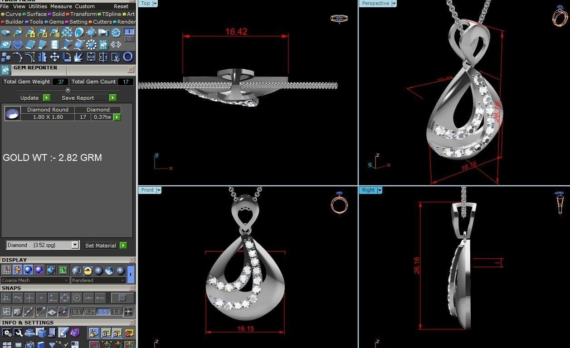Screen dimensions: 570x348
Task: Open the Perspective viewport dropdown arrow
Action: (394, 3)
